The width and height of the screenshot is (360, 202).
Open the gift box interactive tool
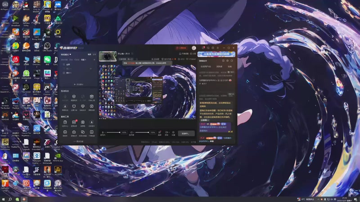pos(92,97)
